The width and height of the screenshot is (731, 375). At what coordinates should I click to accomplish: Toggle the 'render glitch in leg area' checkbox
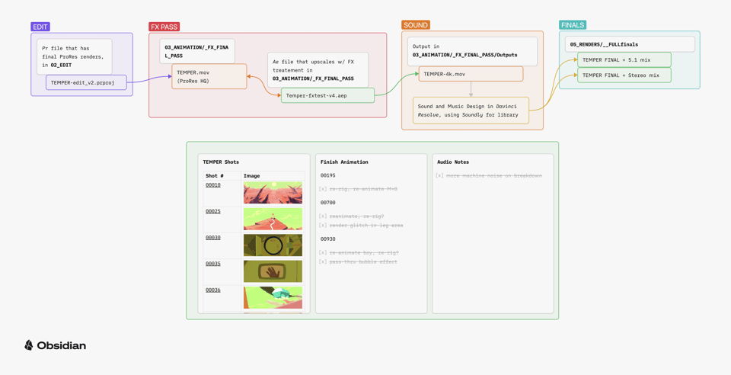(323, 226)
